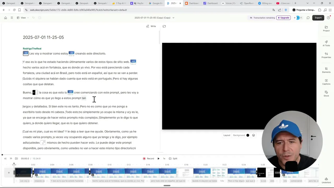Open the project title dropdown
The width and height of the screenshot is (334, 188).
[173, 17]
